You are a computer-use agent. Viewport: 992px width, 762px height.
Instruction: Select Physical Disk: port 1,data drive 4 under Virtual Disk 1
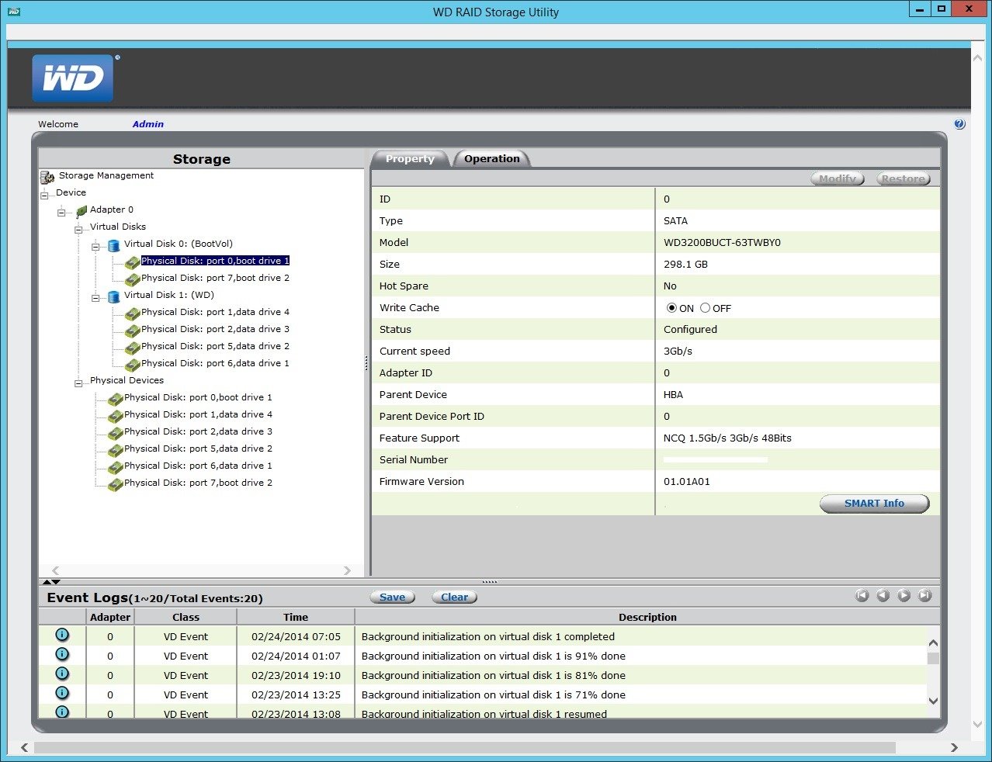click(215, 312)
